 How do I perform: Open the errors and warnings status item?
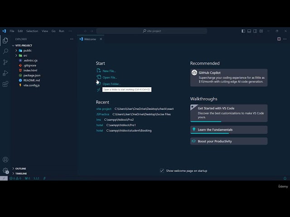pos(15,179)
